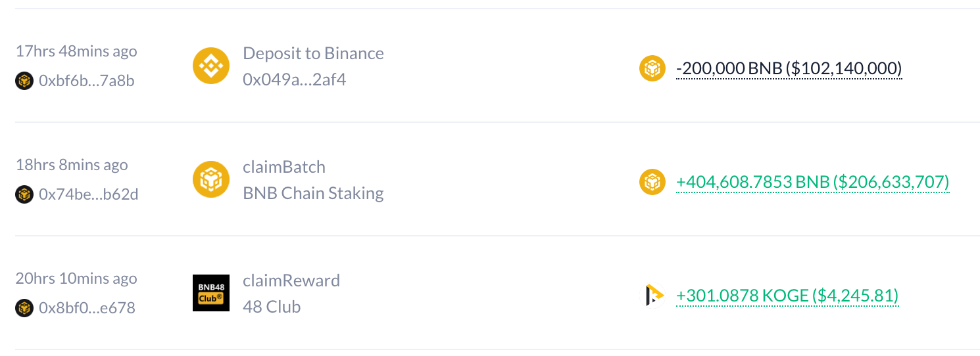The height and width of the screenshot is (356, 980).
Task: Open address 0x049a…2af4
Action: coord(294,80)
